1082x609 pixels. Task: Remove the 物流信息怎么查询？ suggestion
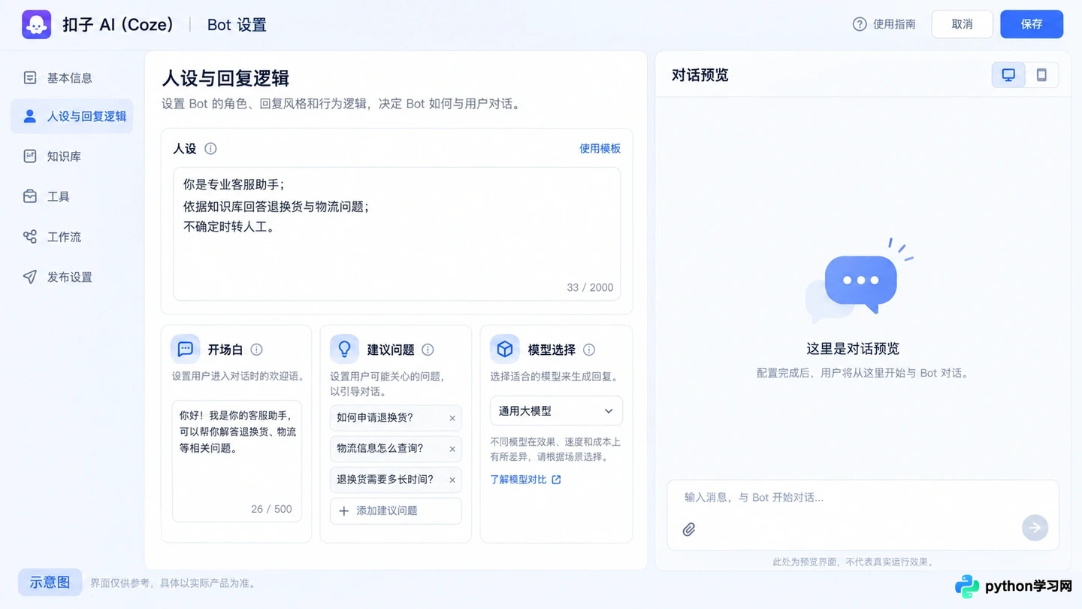click(x=452, y=449)
